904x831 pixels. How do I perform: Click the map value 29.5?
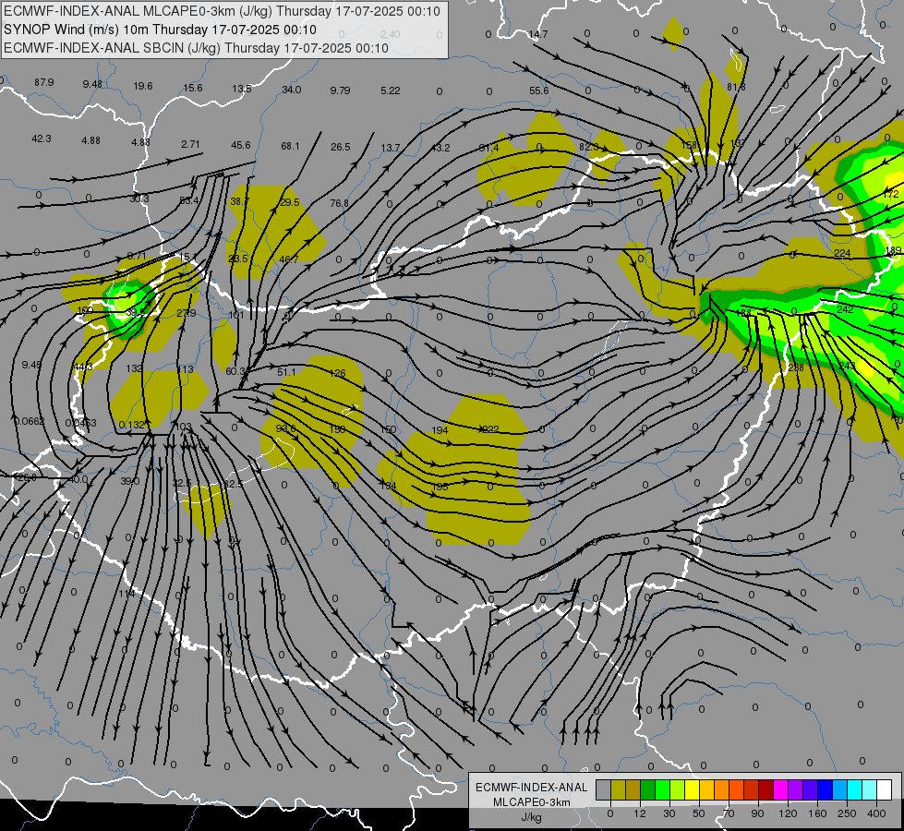(x=289, y=202)
